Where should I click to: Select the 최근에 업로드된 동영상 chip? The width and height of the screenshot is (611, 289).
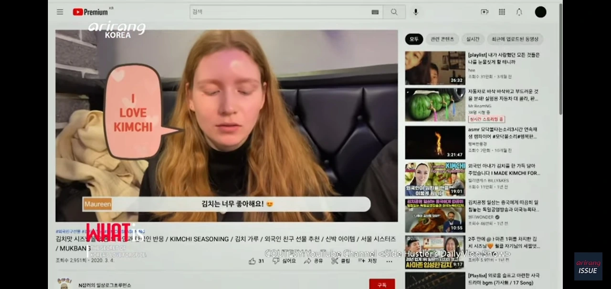(515, 39)
